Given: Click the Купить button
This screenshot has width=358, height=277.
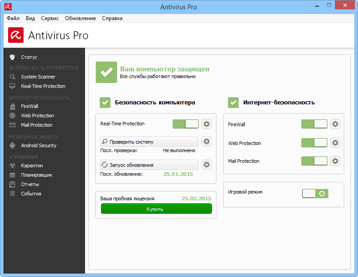Looking at the screenshot, I should (156, 209).
